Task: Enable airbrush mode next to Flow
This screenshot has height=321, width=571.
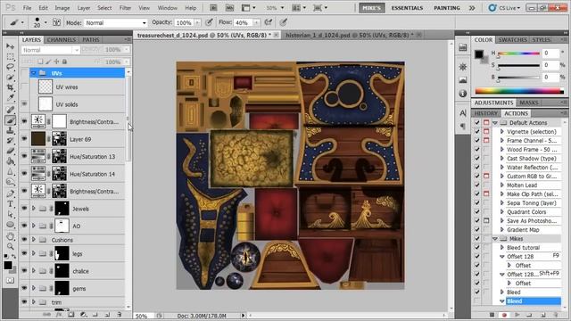Action: (x=269, y=22)
